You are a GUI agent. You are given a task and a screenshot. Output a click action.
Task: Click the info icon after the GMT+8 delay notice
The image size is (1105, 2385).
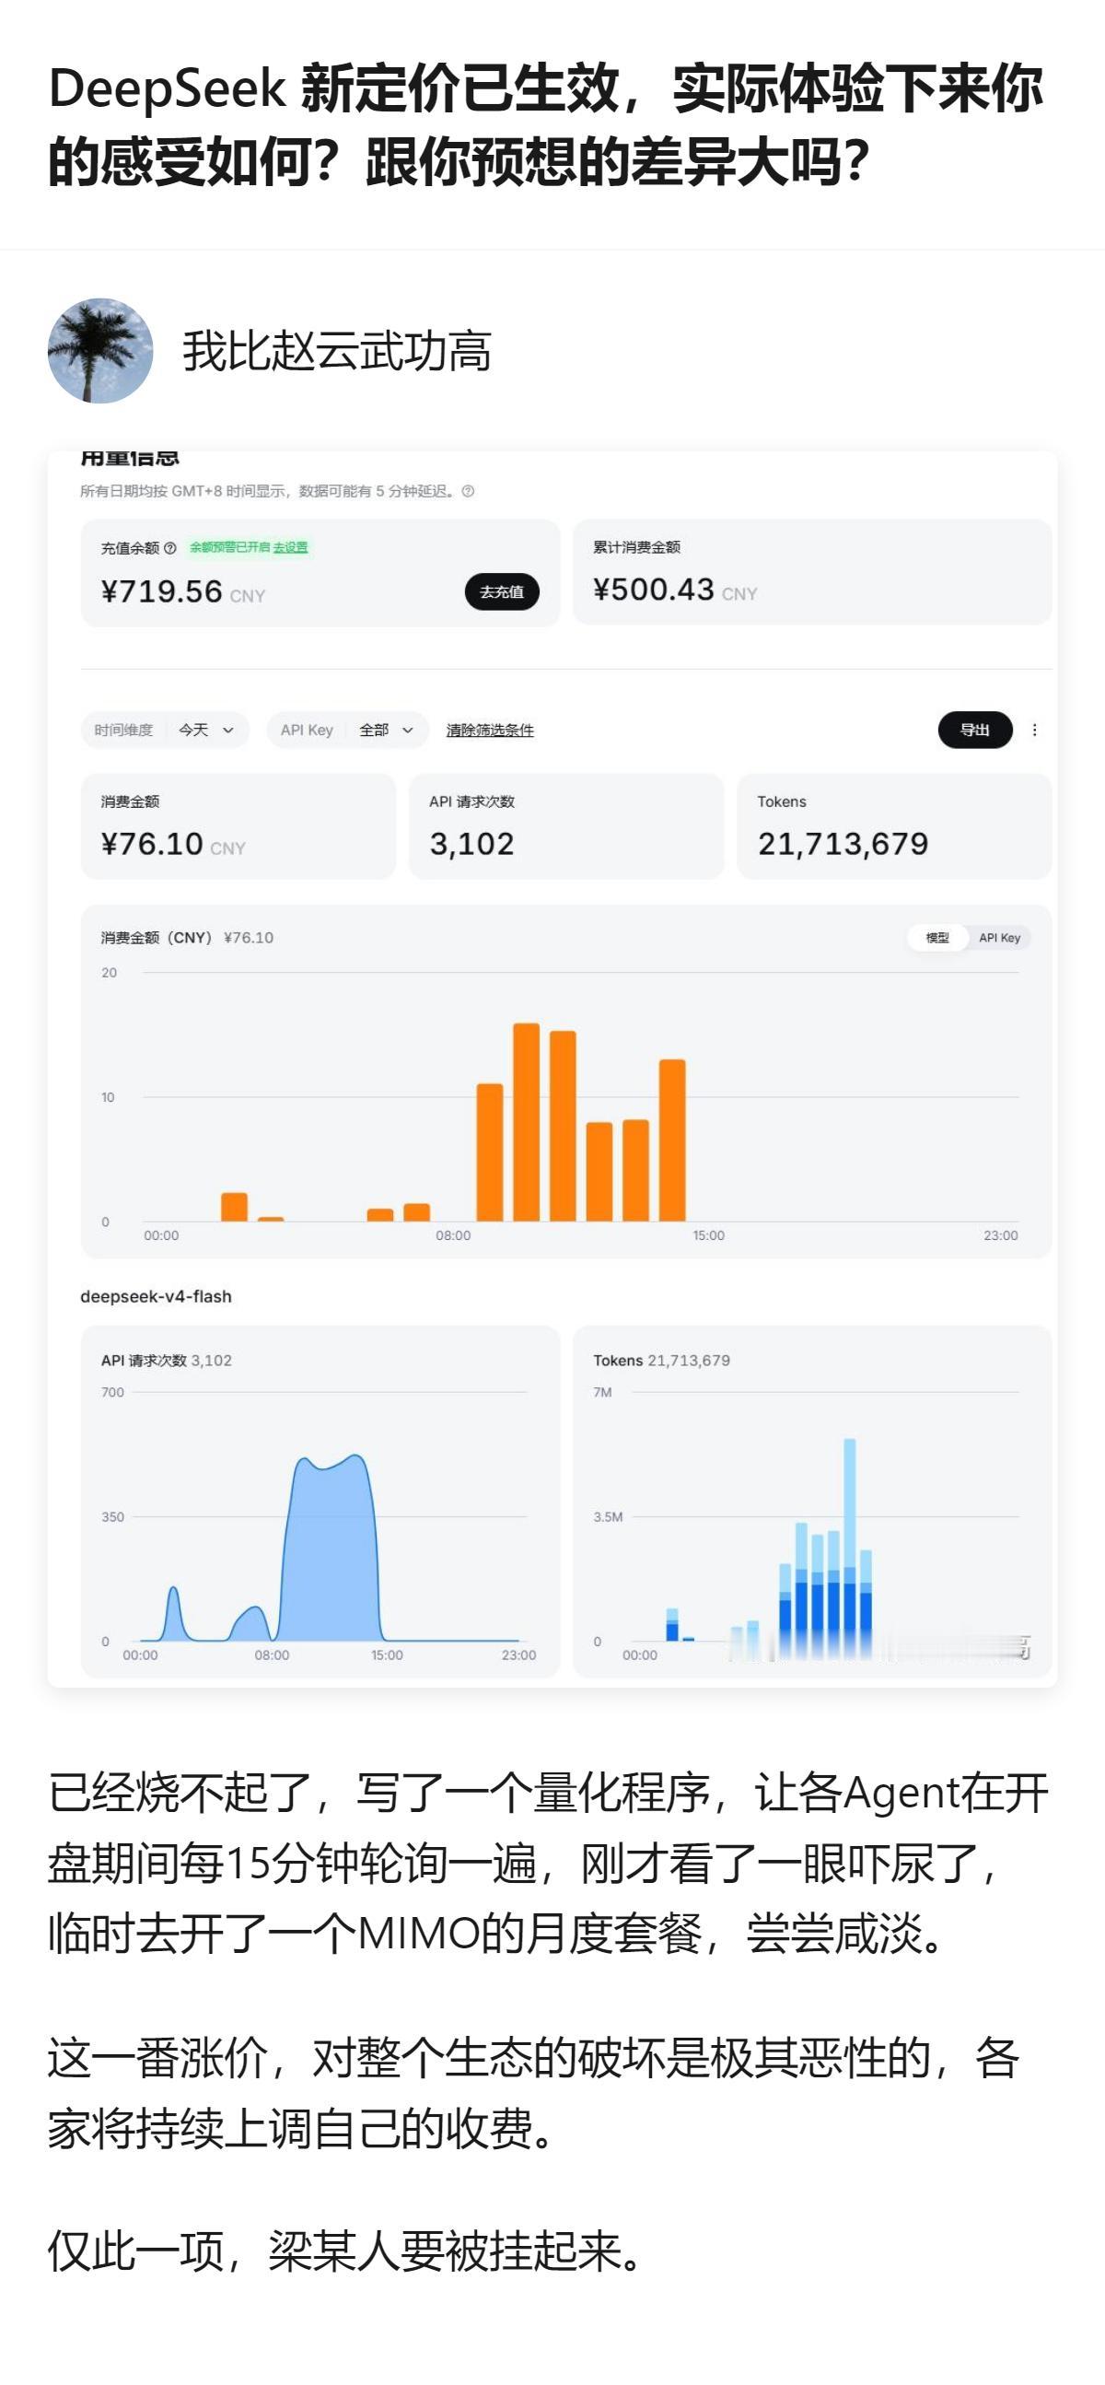469,492
